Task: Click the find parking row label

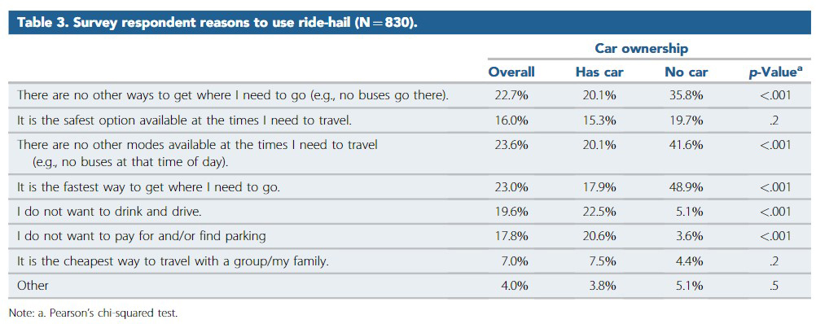Action: pos(142,236)
